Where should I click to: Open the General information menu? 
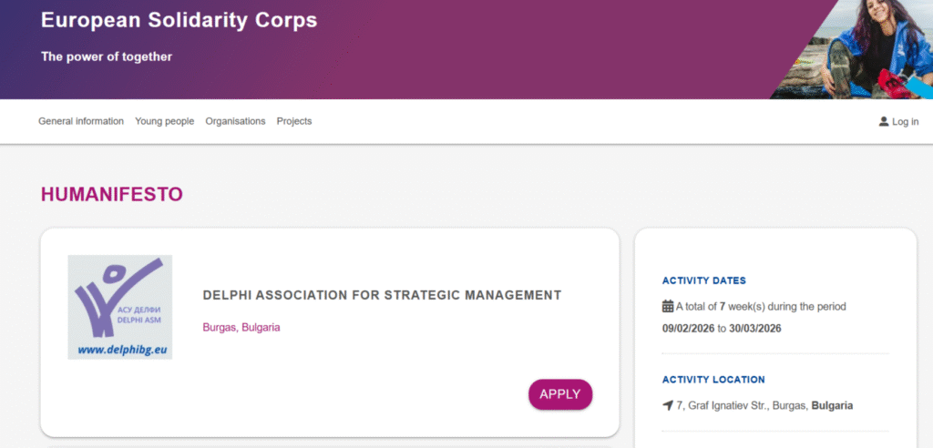81,121
